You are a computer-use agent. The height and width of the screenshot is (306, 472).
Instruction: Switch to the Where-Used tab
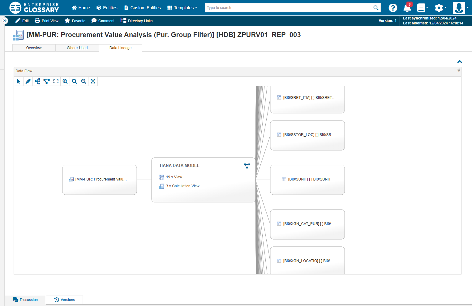(77, 48)
